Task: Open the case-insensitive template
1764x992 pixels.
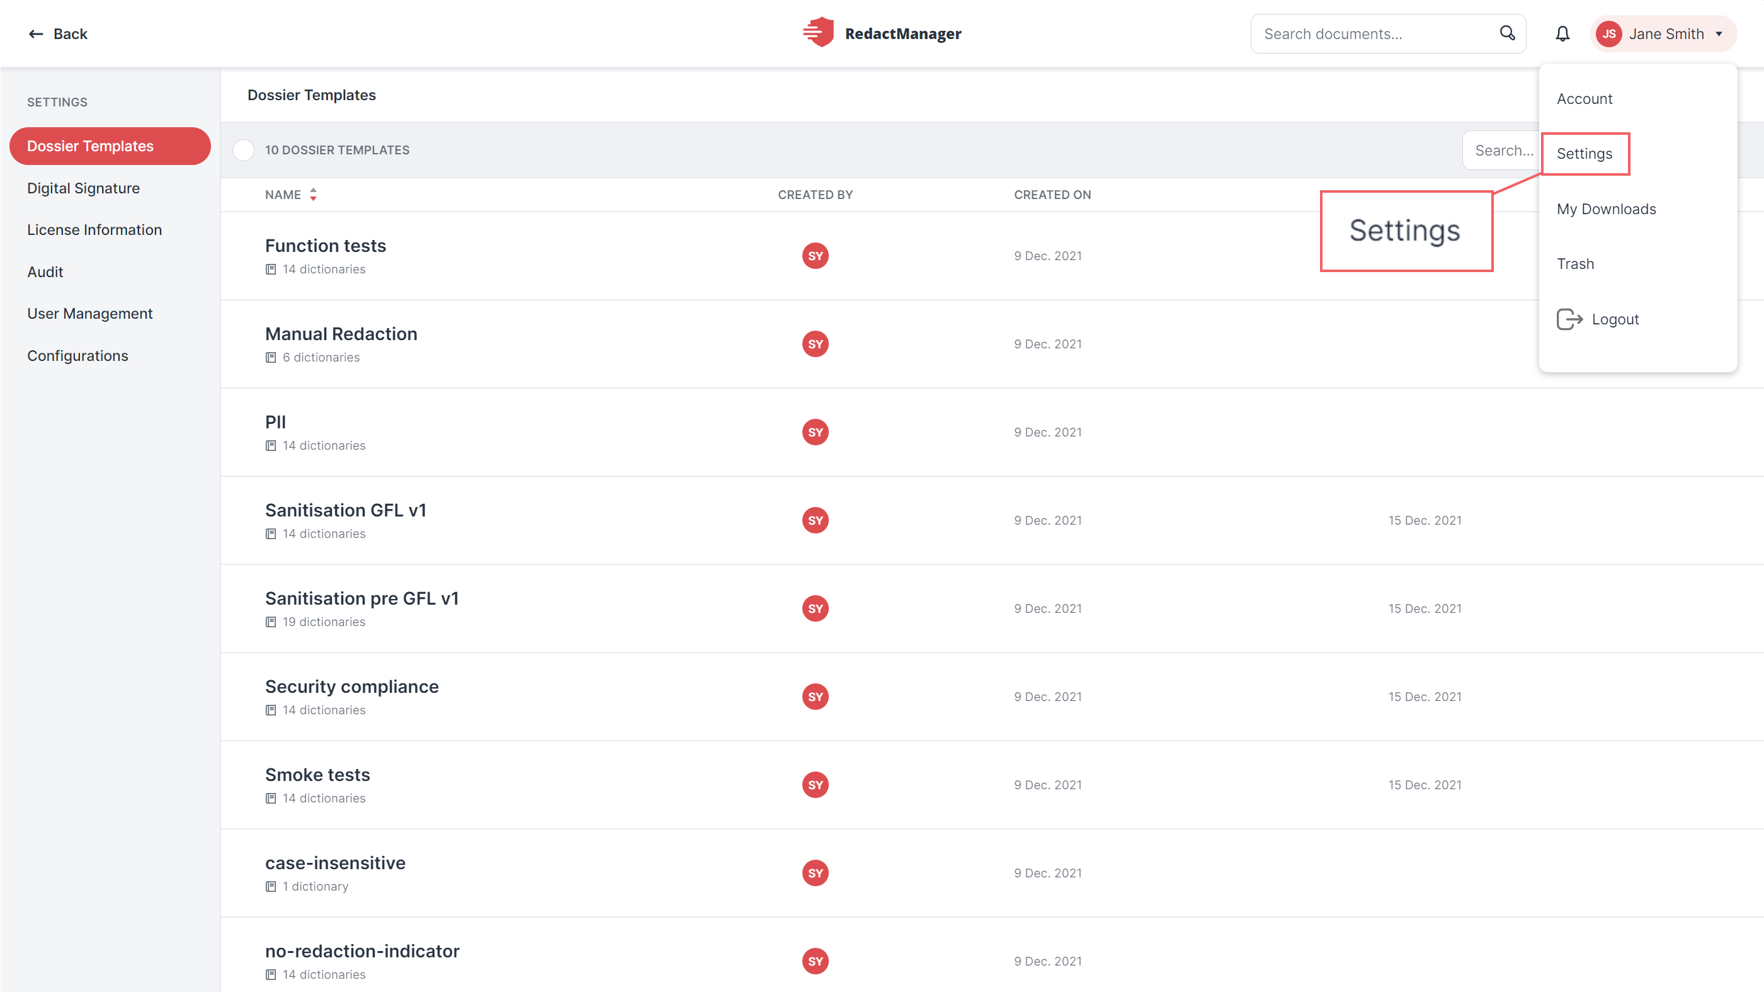Action: [x=336, y=862]
